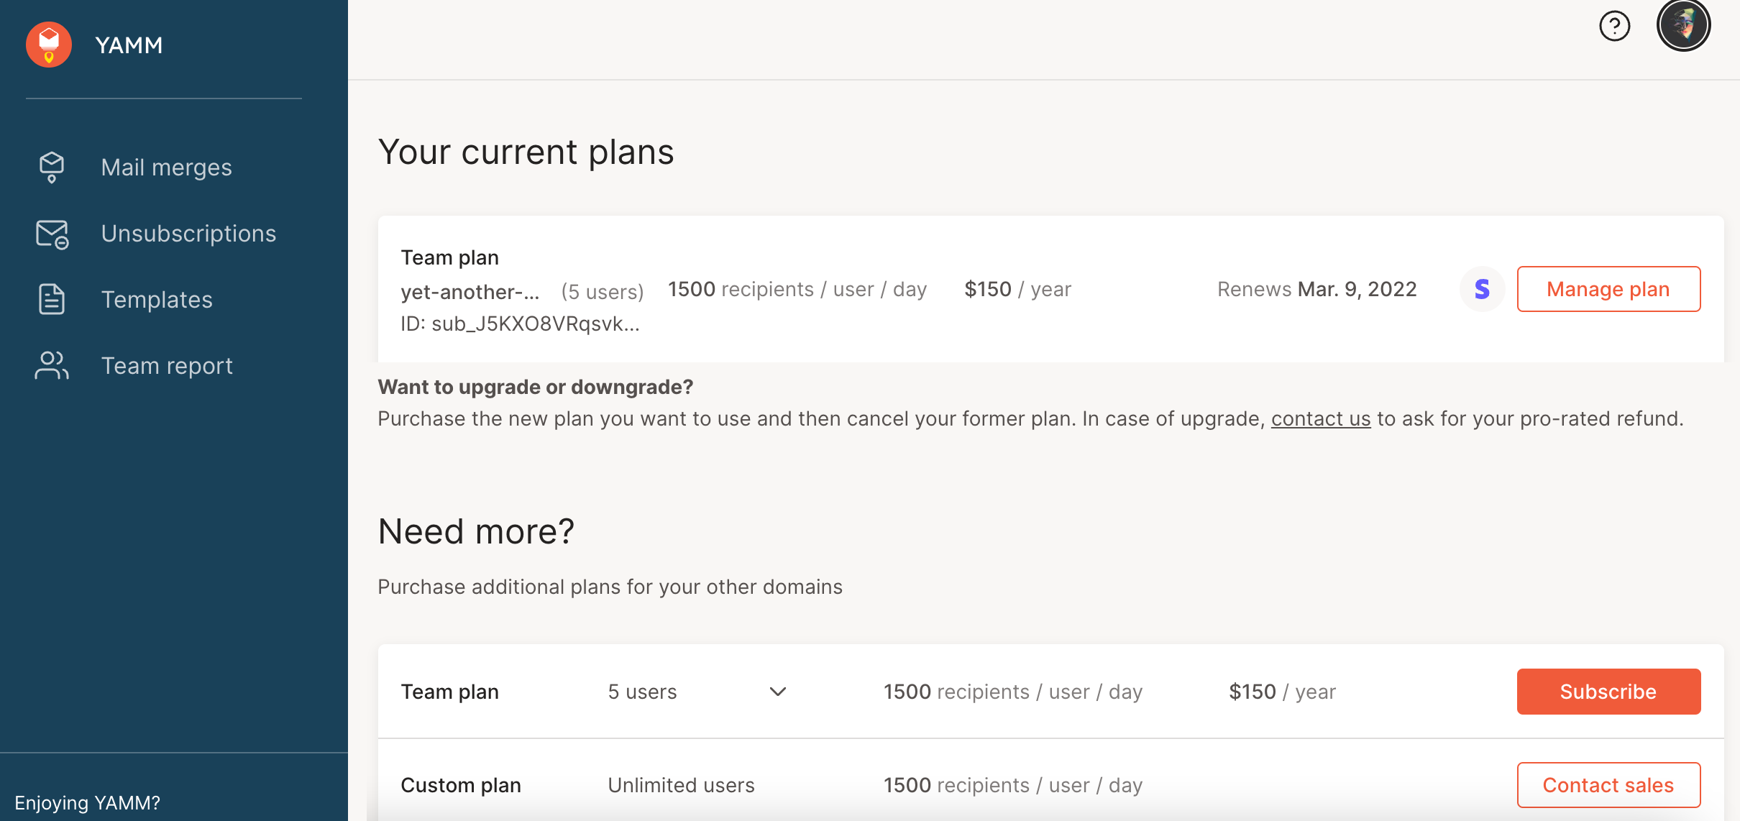Select the Templates document icon

point(51,299)
